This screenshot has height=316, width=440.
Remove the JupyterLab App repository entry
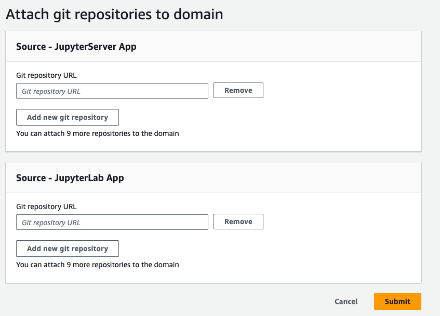(238, 222)
